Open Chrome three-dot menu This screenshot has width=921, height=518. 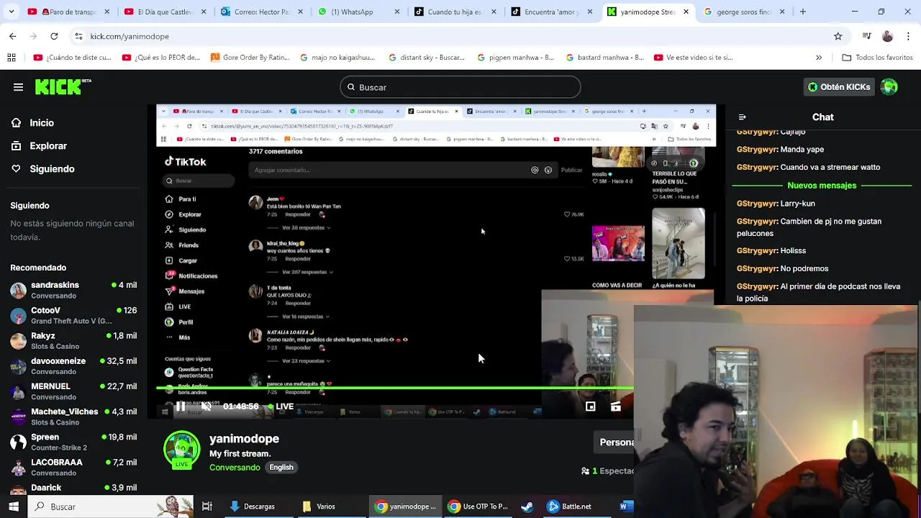pos(908,36)
